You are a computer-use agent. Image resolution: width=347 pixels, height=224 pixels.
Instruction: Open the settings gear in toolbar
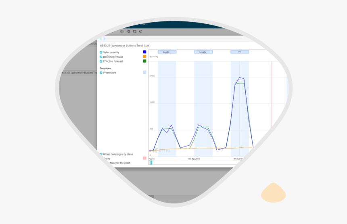[x=129, y=31]
